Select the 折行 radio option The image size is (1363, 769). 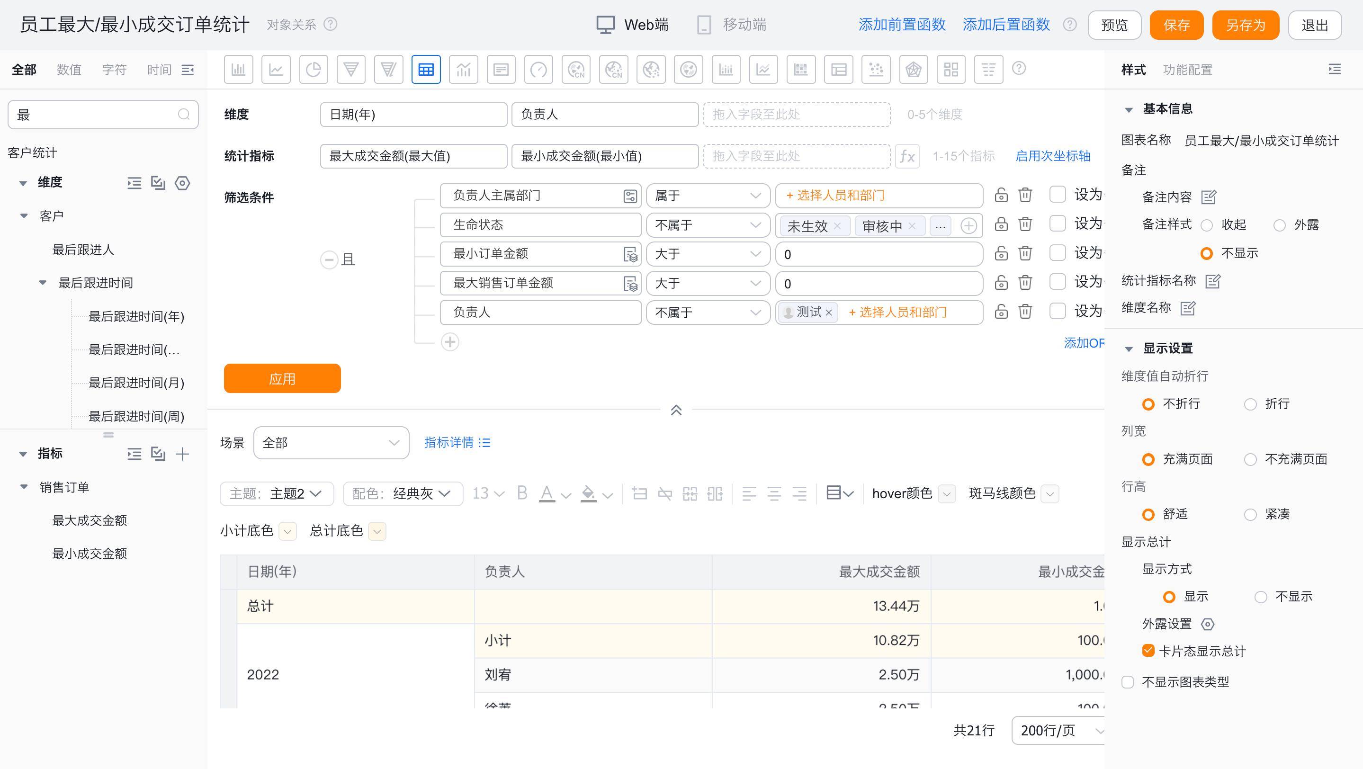1250,404
